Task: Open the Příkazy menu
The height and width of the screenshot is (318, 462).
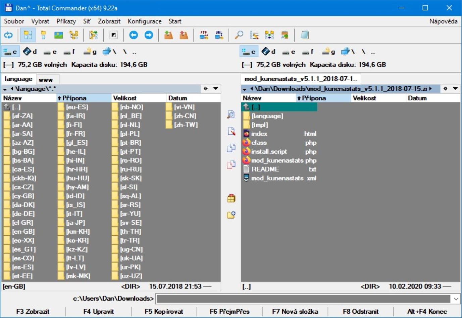Action: pyautogui.click(x=66, y=21)
